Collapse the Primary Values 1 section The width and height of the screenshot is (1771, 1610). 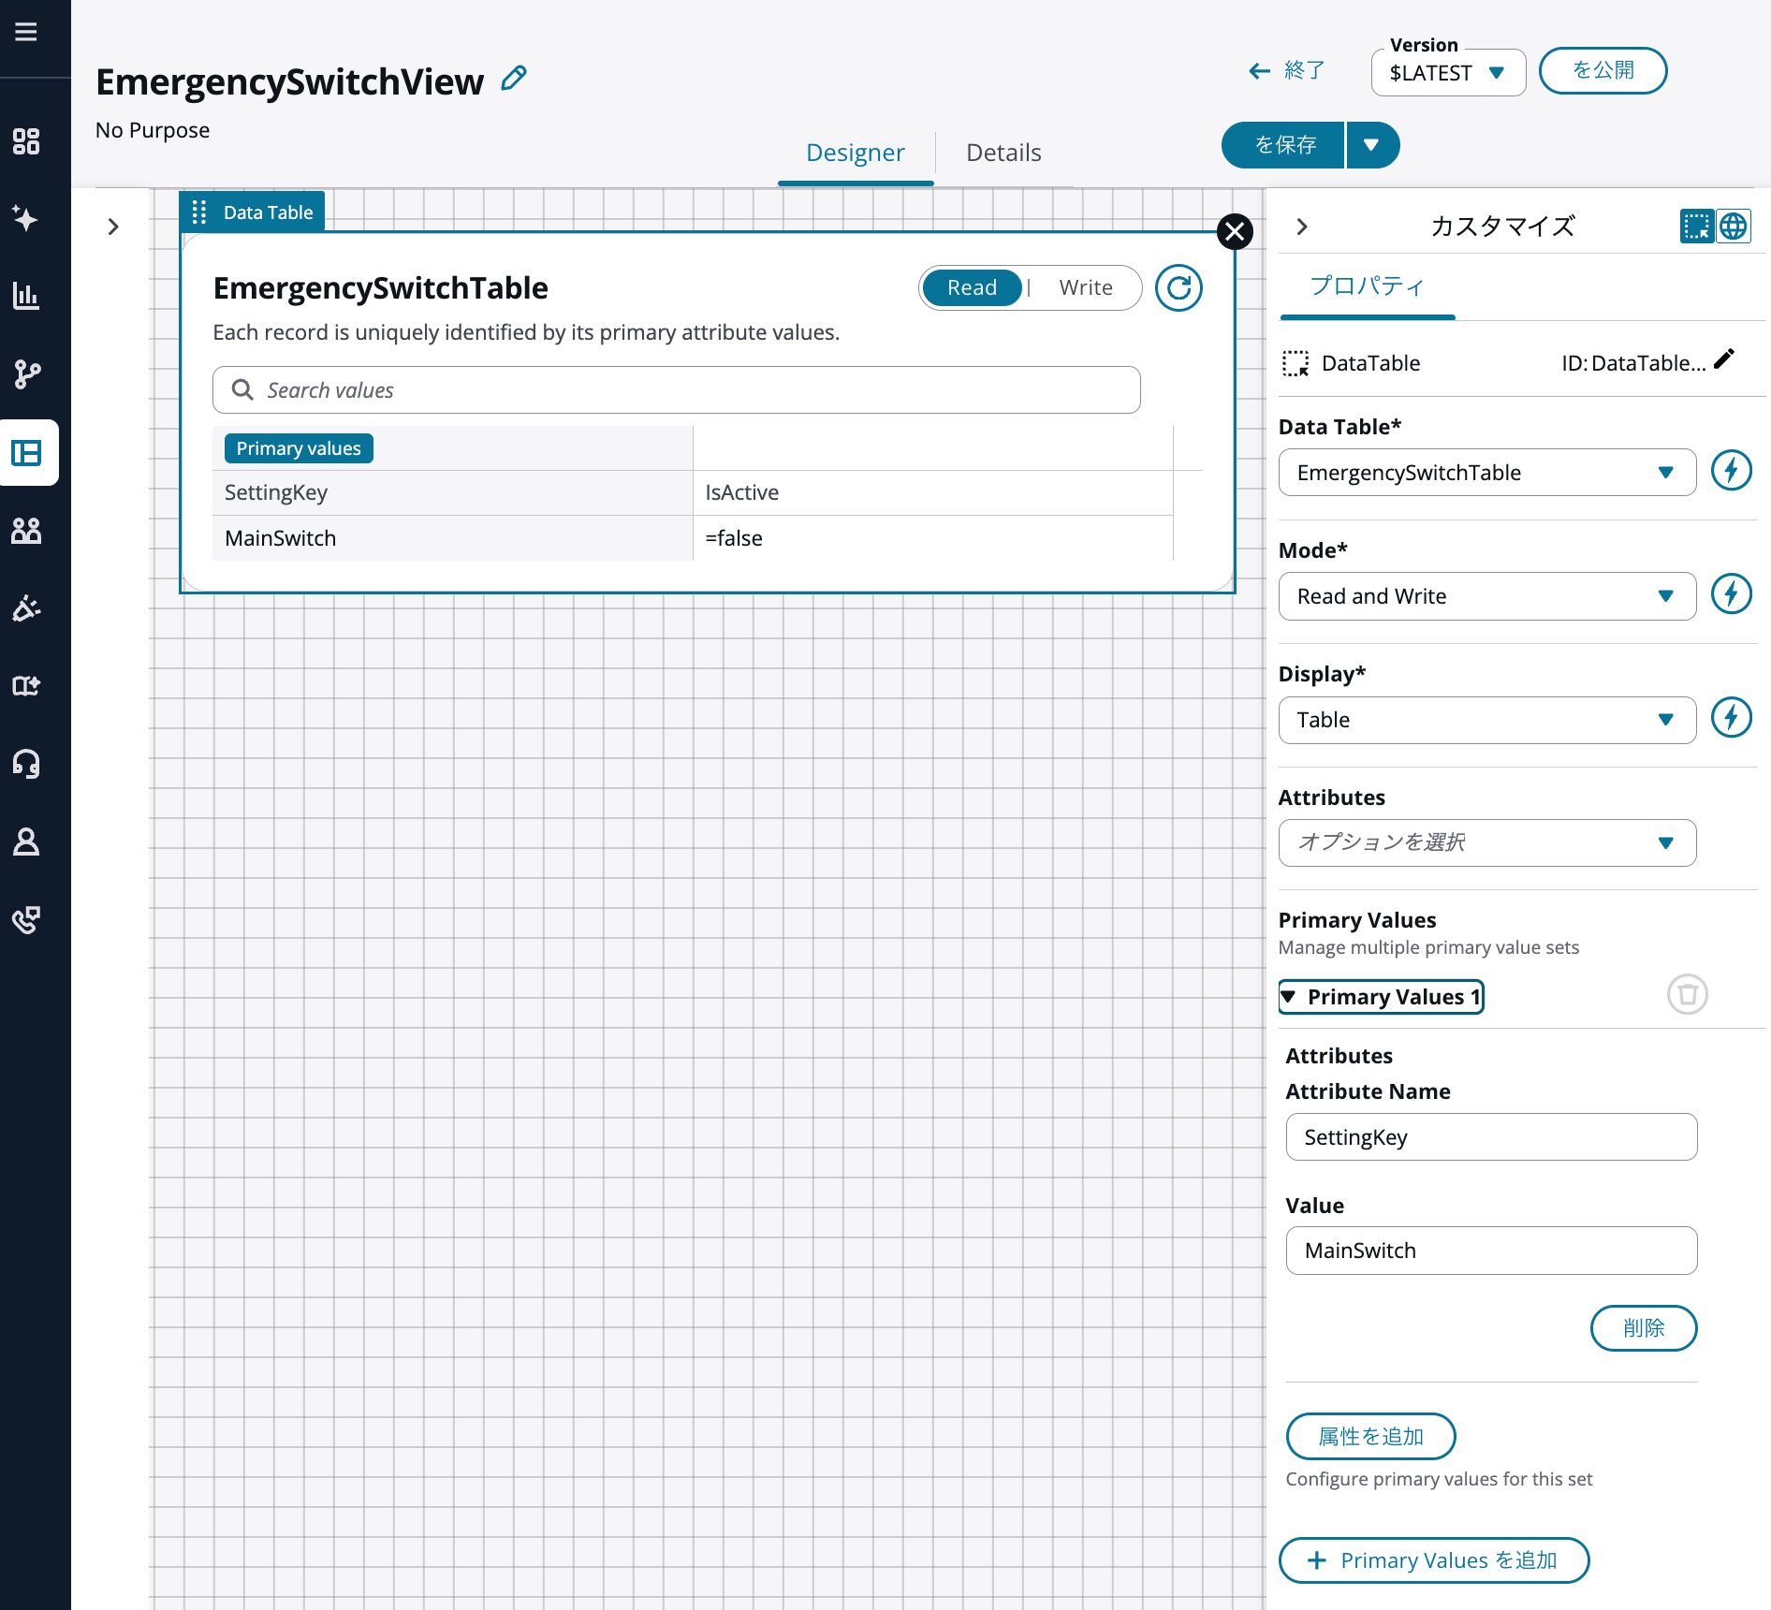click(1382, 997)
